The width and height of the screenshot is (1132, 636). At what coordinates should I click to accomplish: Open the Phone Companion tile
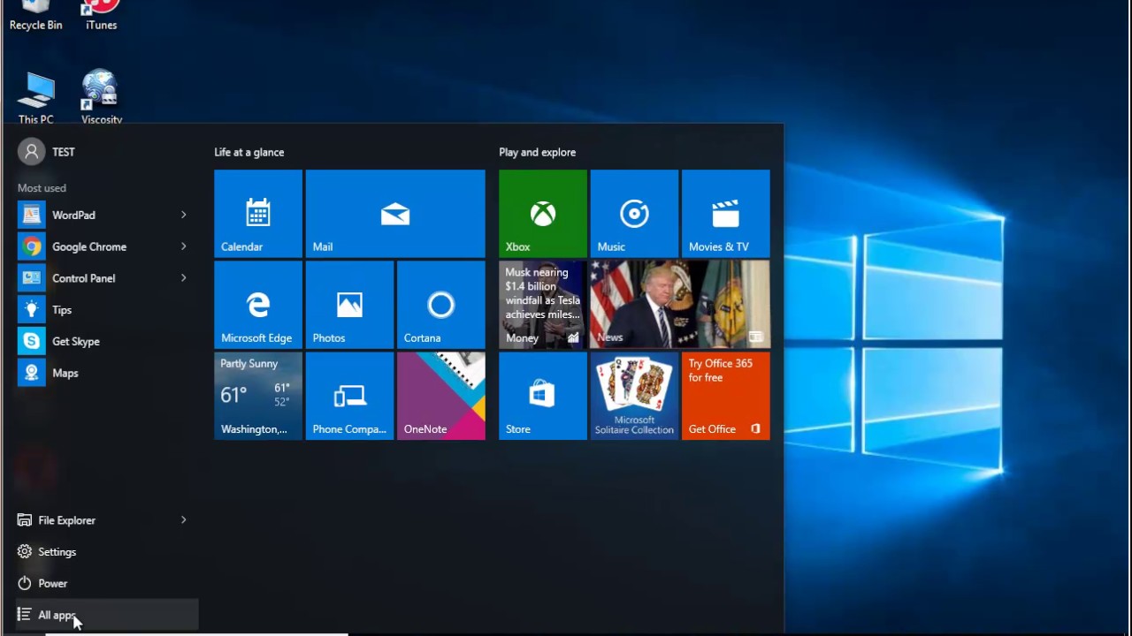349,396
